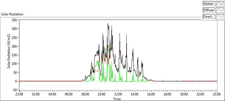Click the 100 y-axis scale value
The height and width of the screenshot is (101, 225).
click(15, 64)
